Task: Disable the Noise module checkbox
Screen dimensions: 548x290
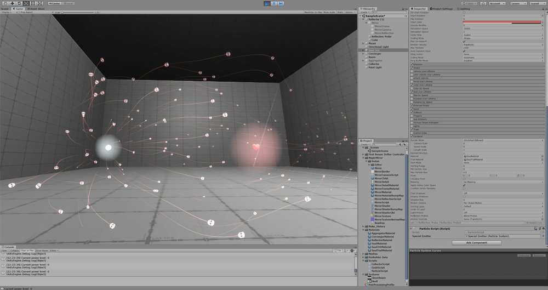Action: coord(412,109)
